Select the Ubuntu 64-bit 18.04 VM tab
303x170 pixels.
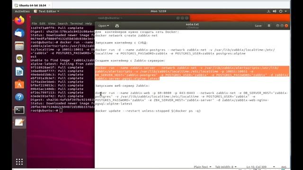(x=33, y=5)
